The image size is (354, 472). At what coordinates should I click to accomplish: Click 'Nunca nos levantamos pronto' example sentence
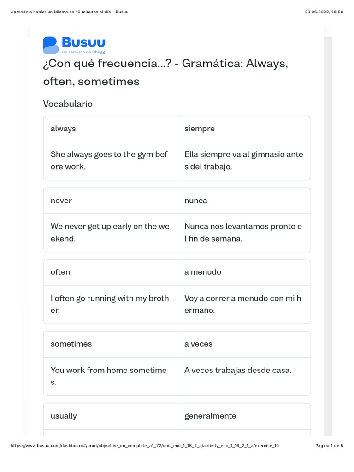click(x=243, y=232)
